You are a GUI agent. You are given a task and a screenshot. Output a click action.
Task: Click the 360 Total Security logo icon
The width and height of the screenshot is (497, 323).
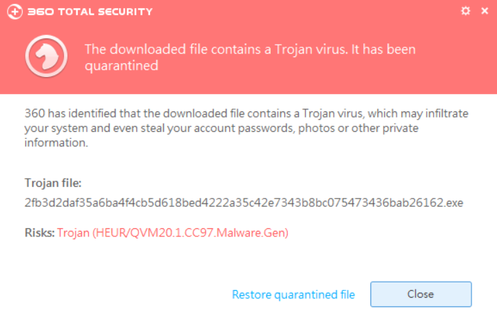click(x=14, y=12)
